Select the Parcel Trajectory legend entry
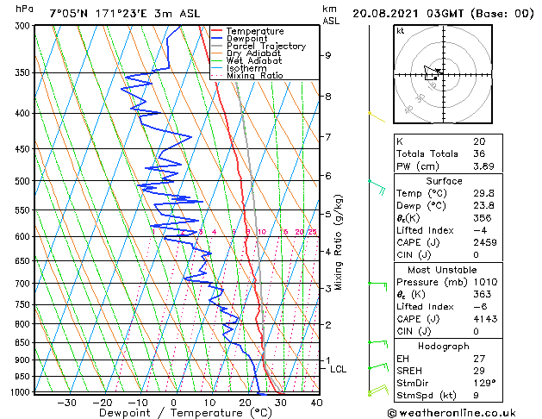This screenshot has height=419, width=542. [x=265, y=47]
